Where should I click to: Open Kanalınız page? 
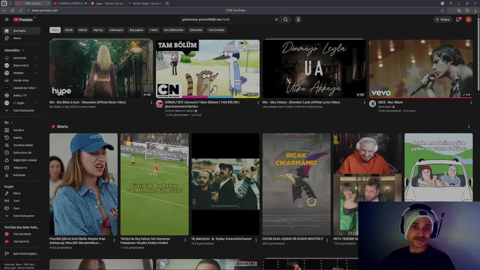click(22, 130)
